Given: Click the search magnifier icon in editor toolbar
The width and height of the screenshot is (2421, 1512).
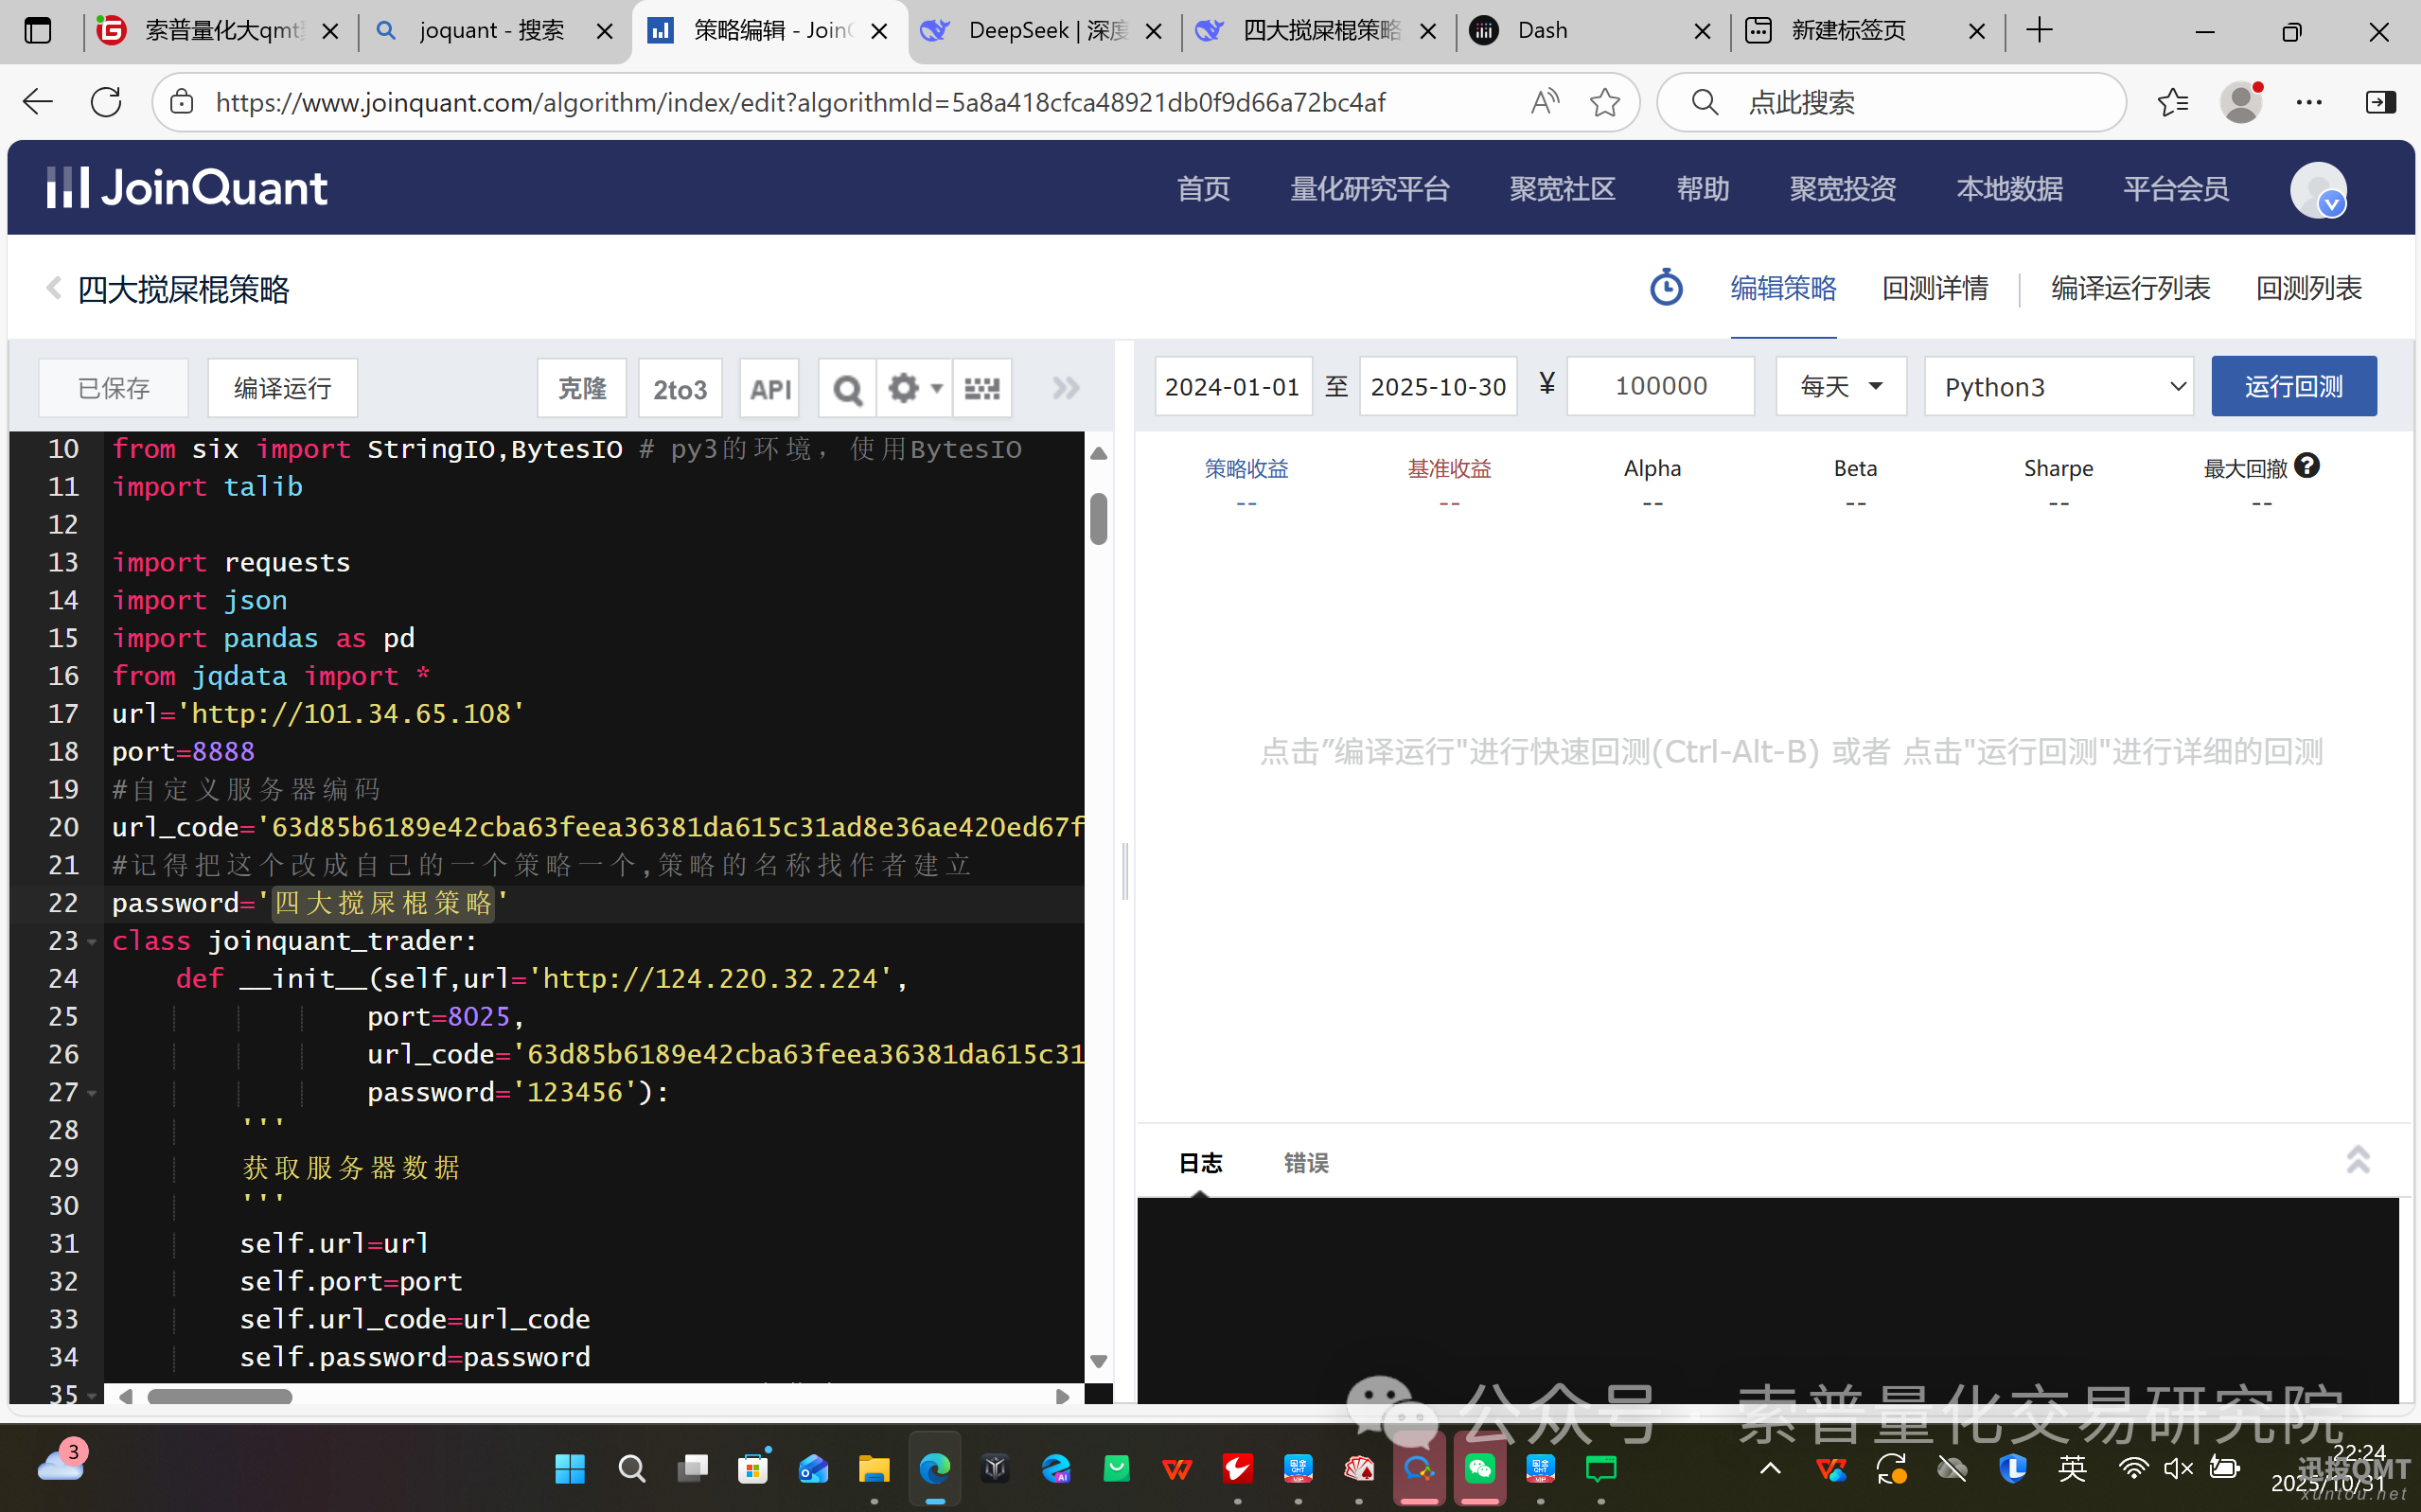Looking at the screenshot, I should point(847,388).
